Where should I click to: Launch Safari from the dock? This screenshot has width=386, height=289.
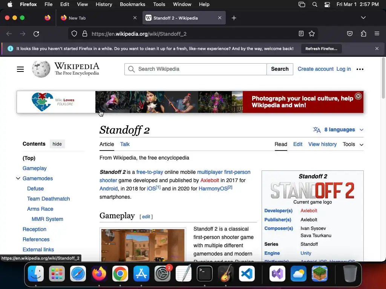point(78,274)
